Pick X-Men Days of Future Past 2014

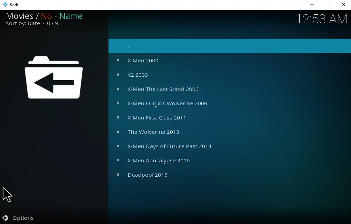click(x=230, y=146)
